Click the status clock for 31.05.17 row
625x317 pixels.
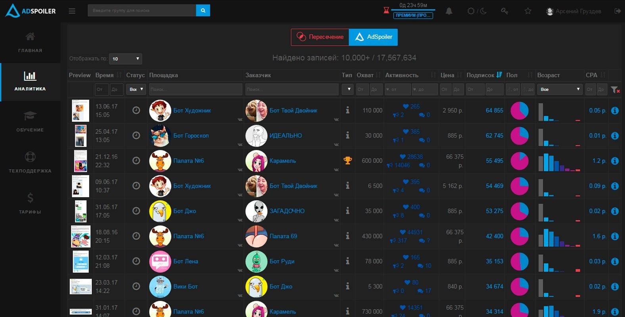[x=136, y=211]
